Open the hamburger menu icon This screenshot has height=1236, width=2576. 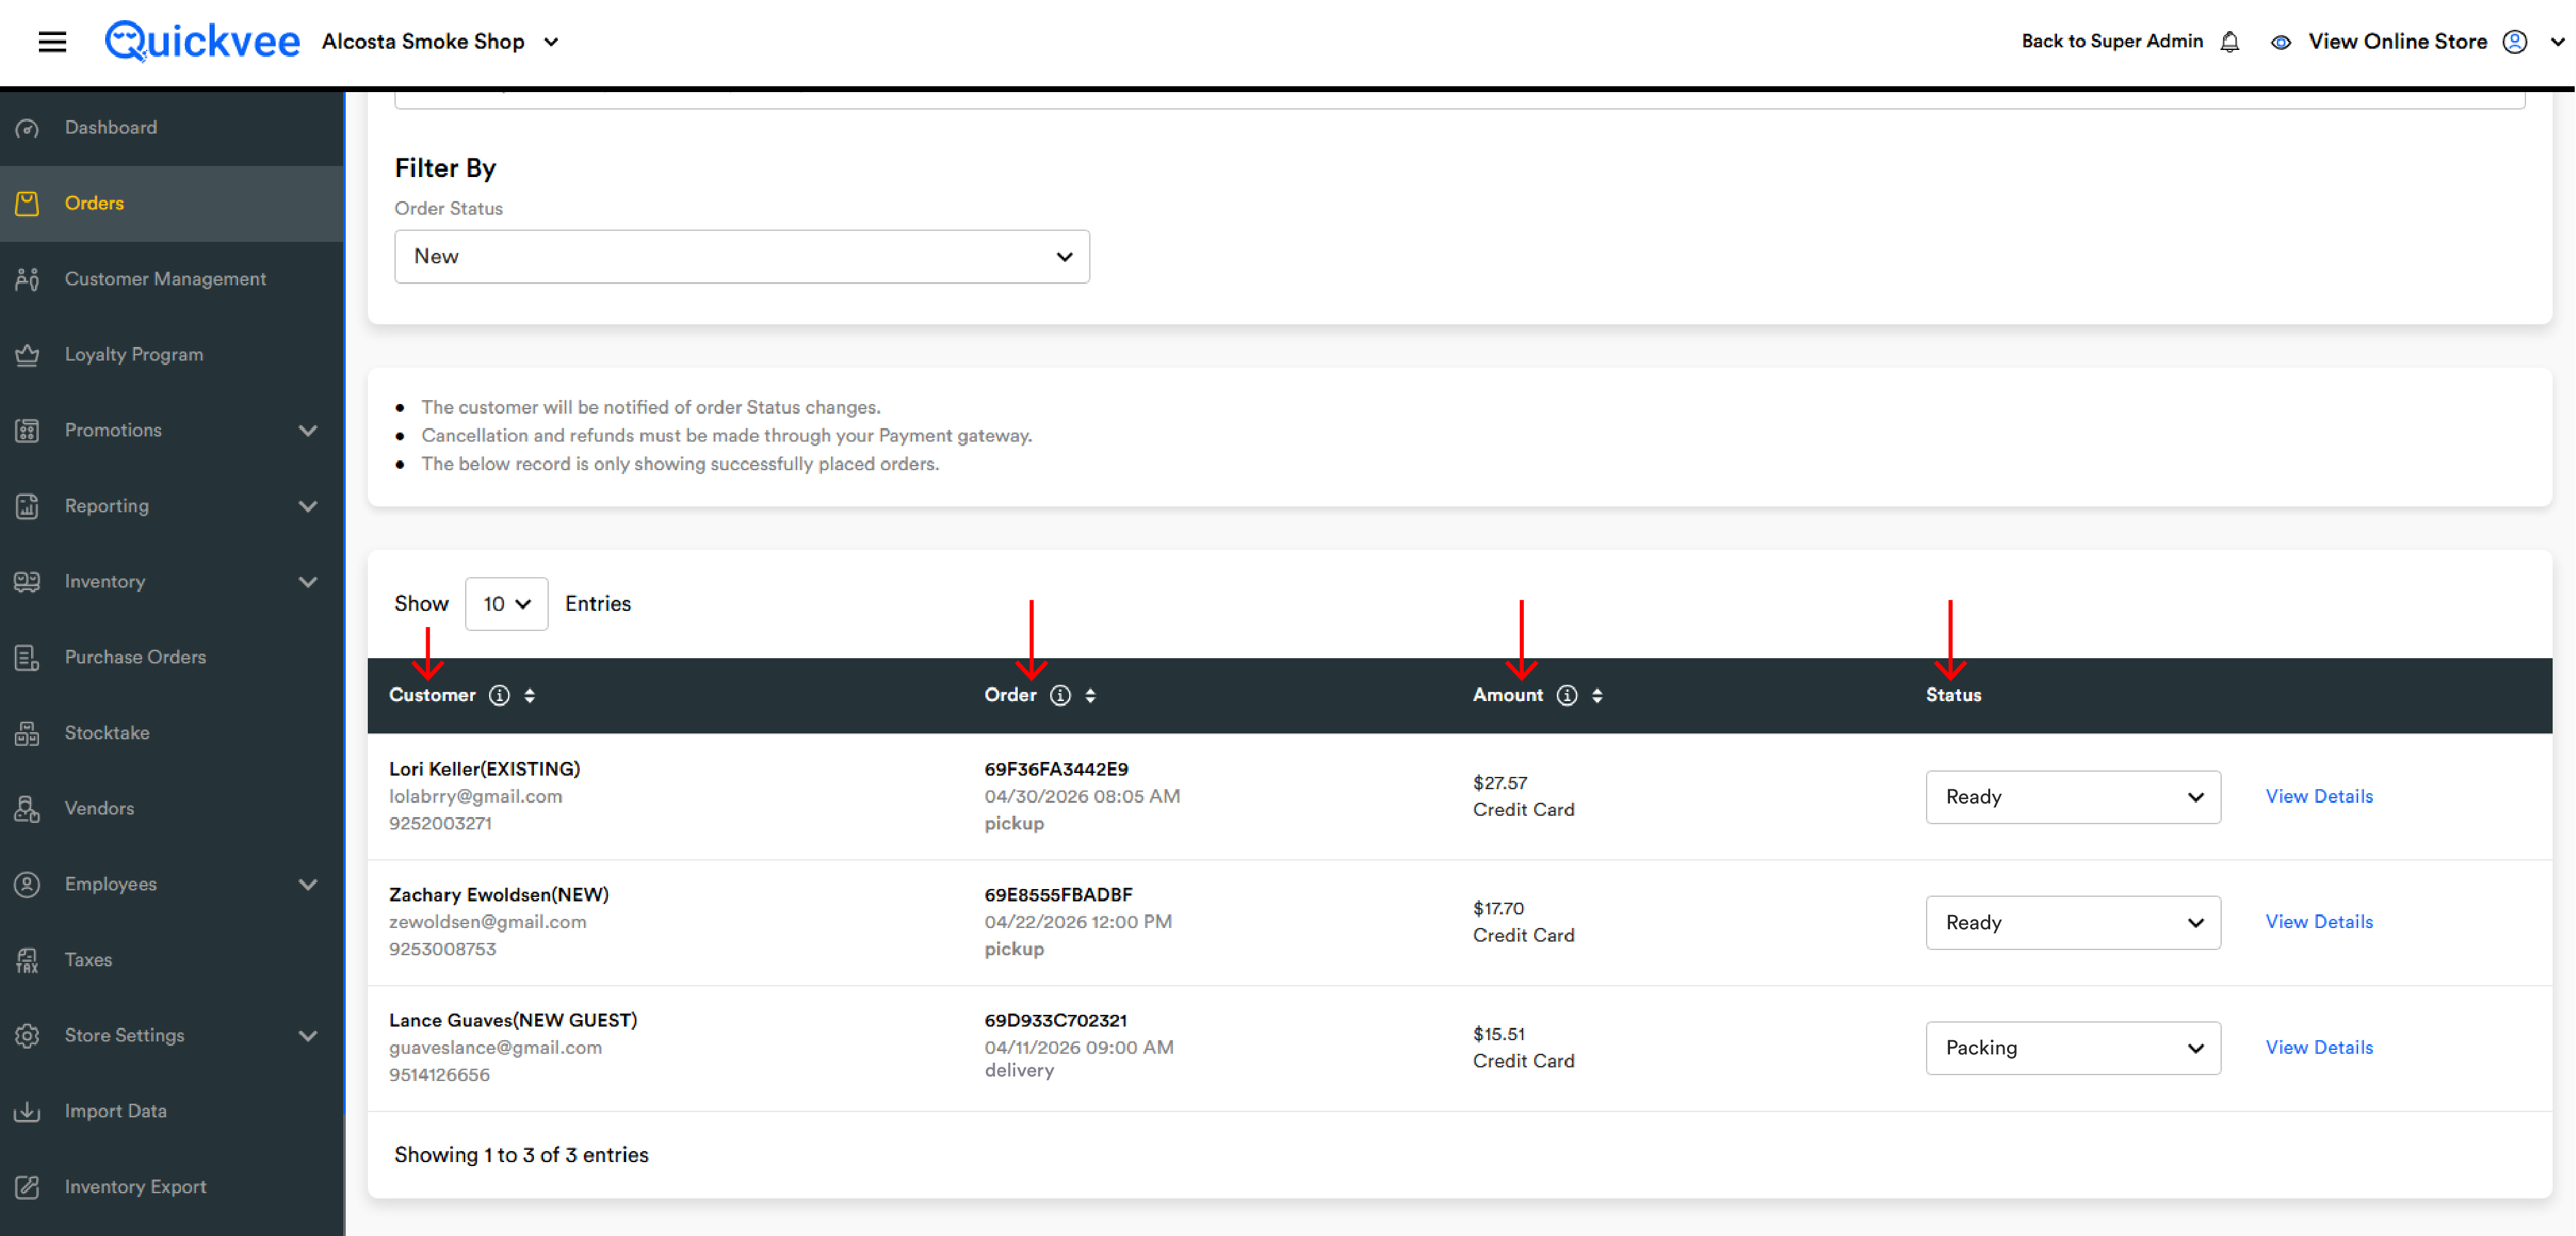(x=52, y=41)
